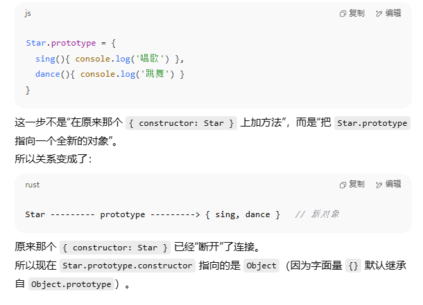Viewport: 423px width, 305px height.
Task: Click the 'Star.prototype = {' code line
Action: [x=71, y=43]
